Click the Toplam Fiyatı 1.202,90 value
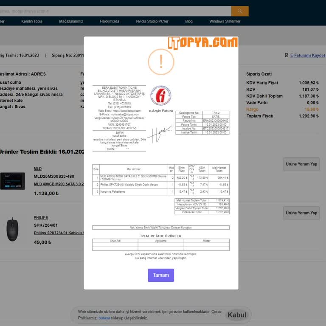The height and width of the screenshot is (326, 326). 309,116
